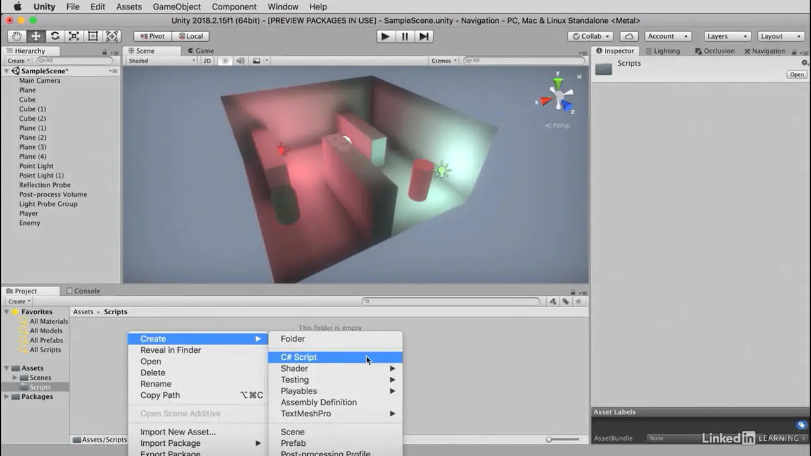Click the Play button

(385, 36)
